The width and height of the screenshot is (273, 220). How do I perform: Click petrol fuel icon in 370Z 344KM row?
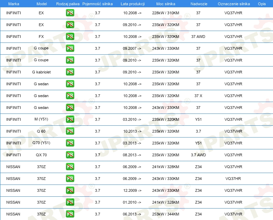(70, 214)
